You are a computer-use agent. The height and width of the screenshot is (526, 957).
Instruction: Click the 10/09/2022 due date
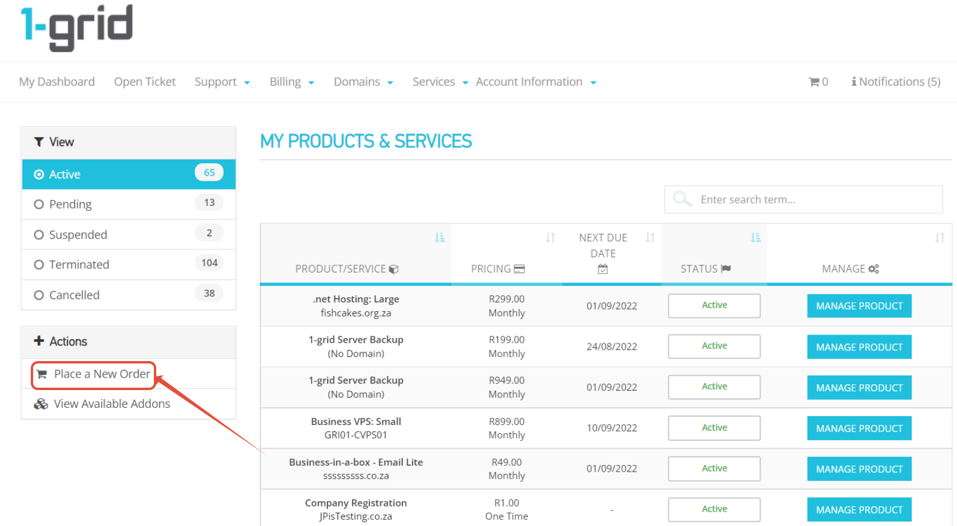click(612, 428)
